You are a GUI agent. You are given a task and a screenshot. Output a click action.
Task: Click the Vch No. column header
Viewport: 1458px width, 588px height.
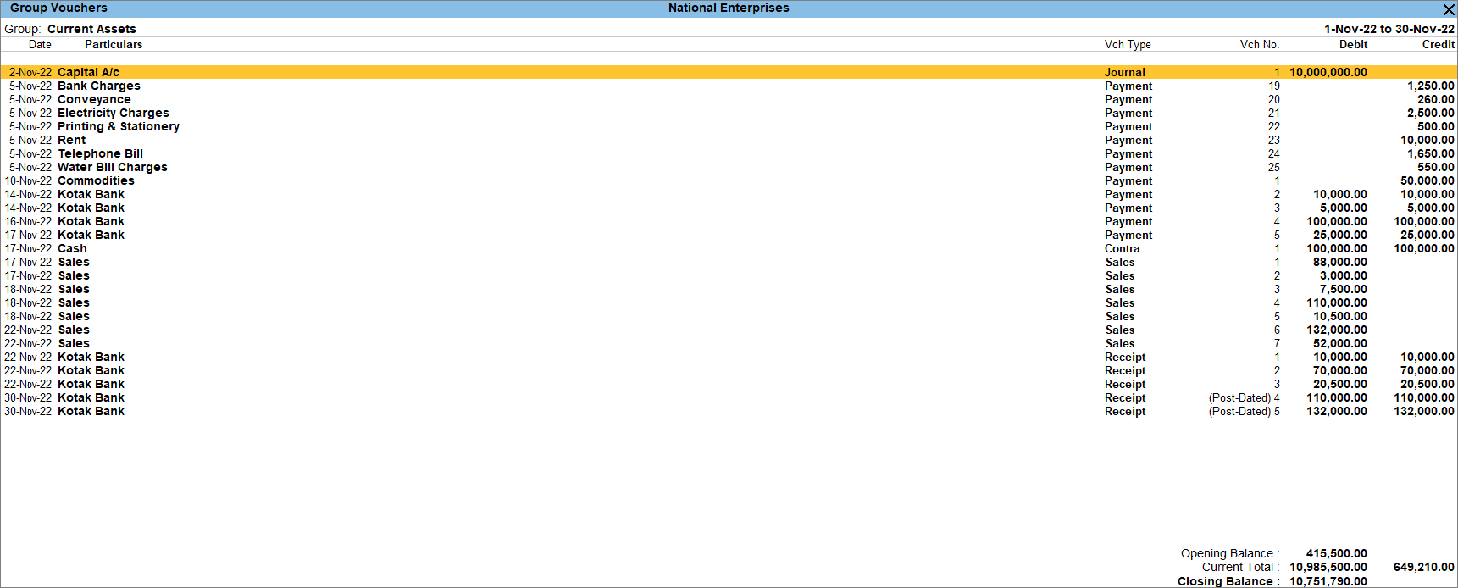(x=1260, y=45)
